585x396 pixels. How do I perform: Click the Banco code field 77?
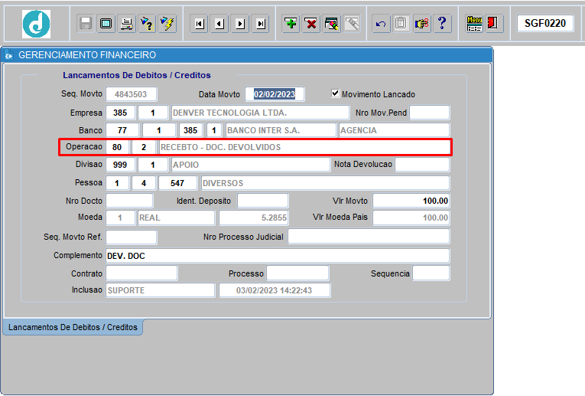coord(122,130)
